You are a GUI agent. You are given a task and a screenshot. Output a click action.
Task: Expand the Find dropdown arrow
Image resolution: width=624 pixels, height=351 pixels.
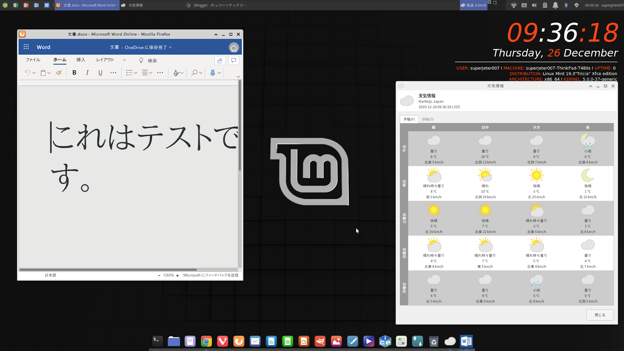coord(200,73)
